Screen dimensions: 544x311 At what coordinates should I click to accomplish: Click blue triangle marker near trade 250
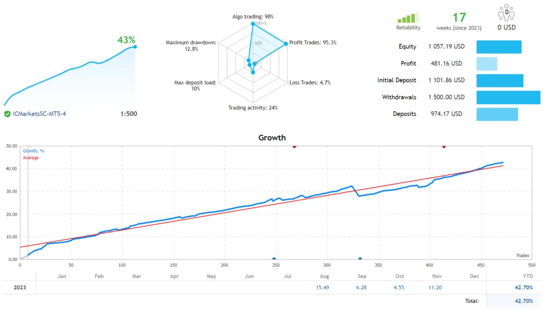274,258
